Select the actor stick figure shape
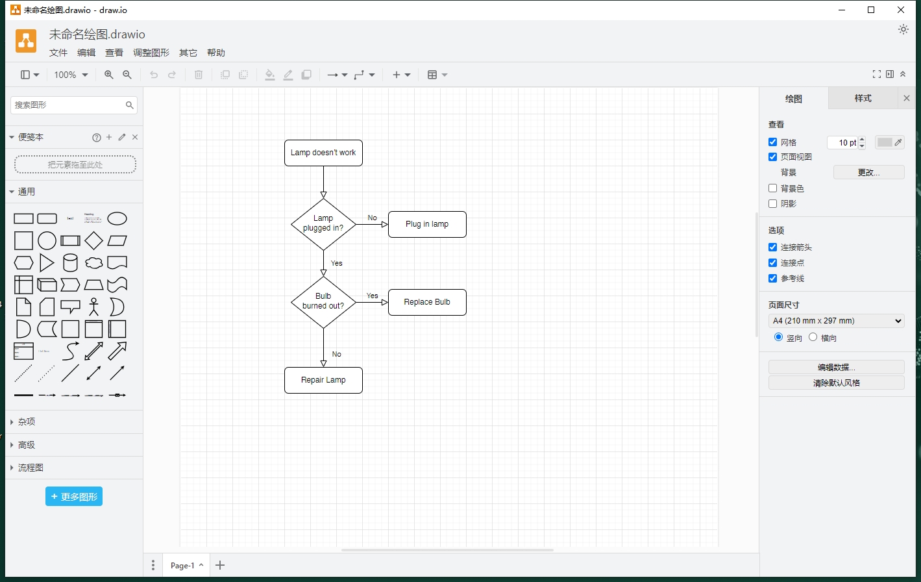The width and height of the screenshot is (921, 582). [x=93, y=307]
